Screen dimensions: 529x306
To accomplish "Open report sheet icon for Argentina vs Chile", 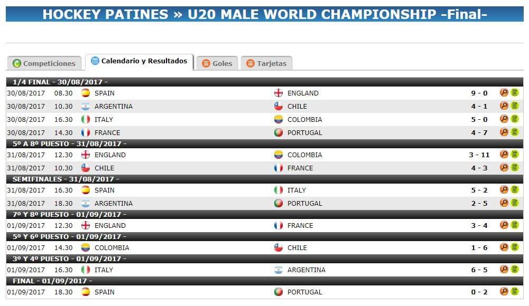I will [x=515, y=106].
